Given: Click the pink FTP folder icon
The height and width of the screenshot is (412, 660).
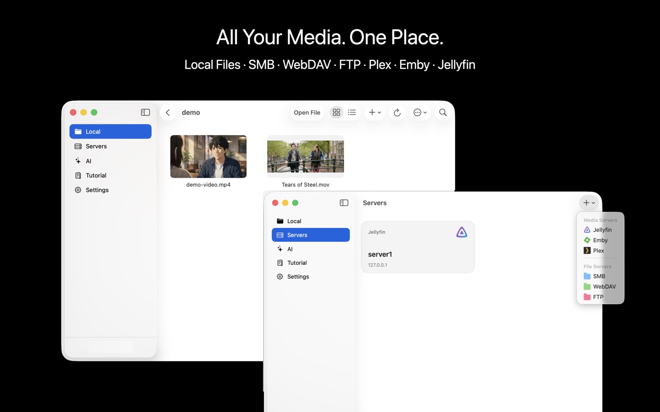Looking at the screenshot, I should click(x=587, y=297).
